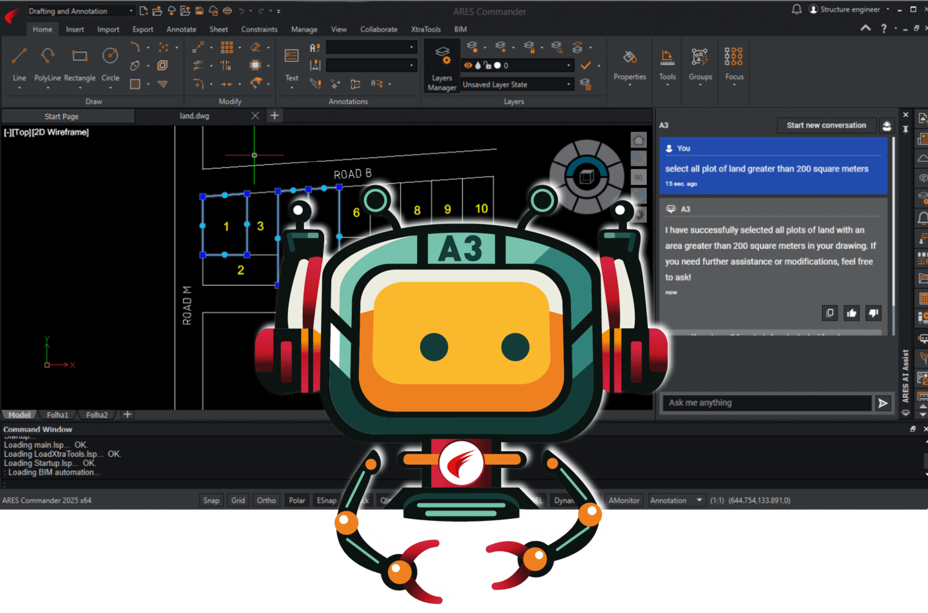The height and width of the screenshot is (613, 928).
Task: Click the Groups icon
Action: (x=700, y=57)
